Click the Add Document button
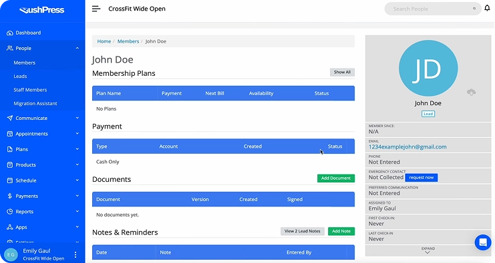This screenshot has height=263, width=495. [336, 178]
